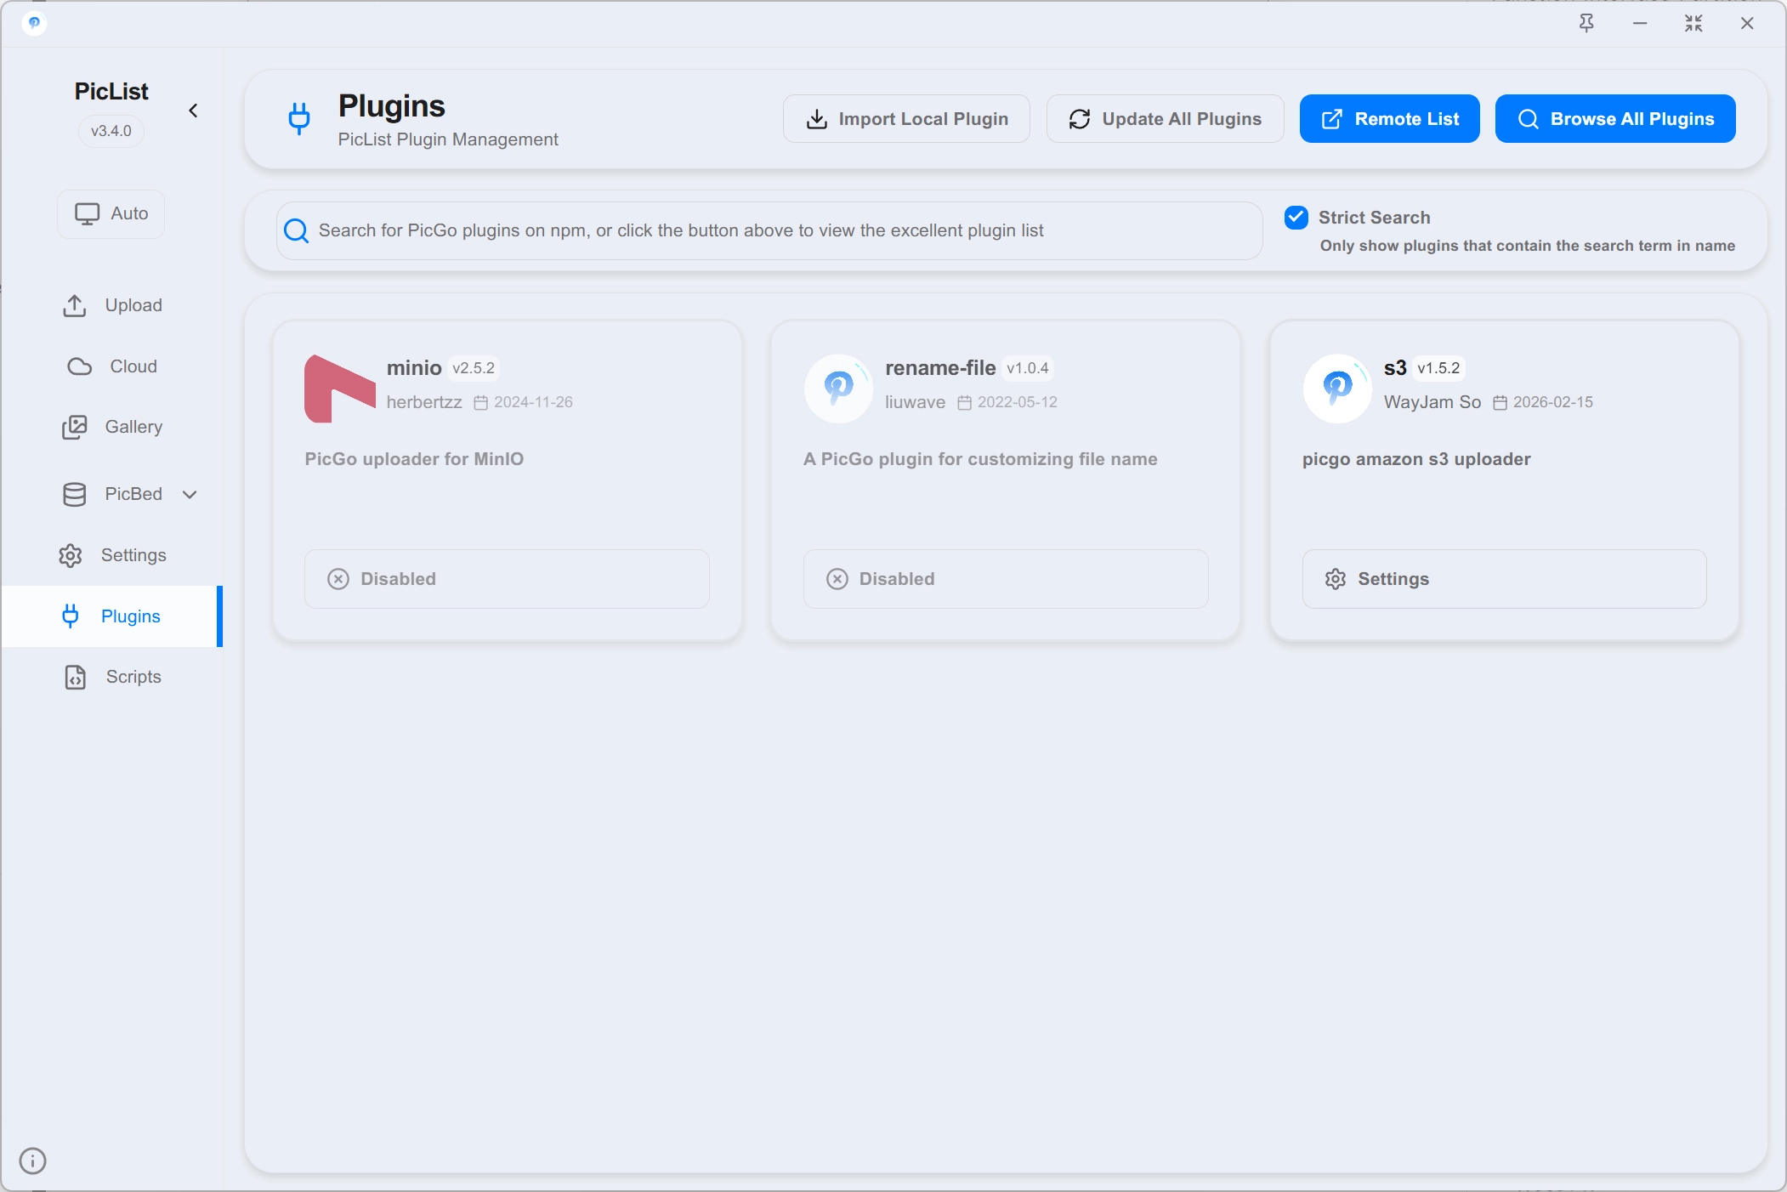Click author name liuwave

(915, 402)
